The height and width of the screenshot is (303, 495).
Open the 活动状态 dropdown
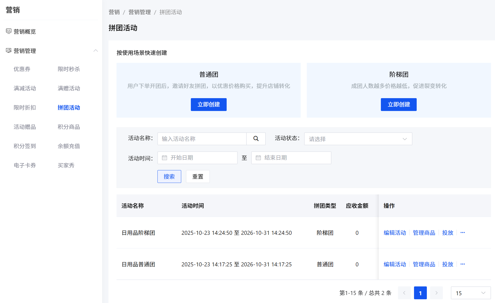point(358,139)
